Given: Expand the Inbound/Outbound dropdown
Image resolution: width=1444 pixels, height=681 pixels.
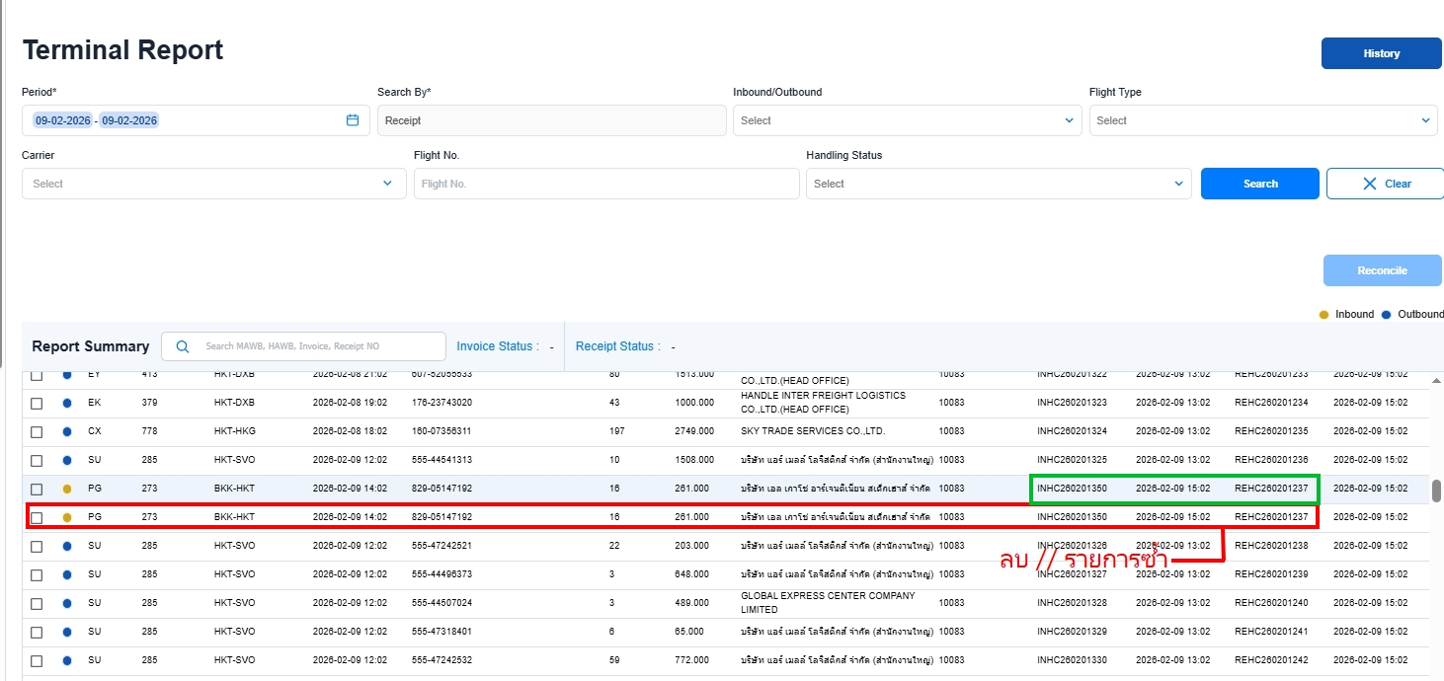Looking at the screenshot, I should [1069, 120].
